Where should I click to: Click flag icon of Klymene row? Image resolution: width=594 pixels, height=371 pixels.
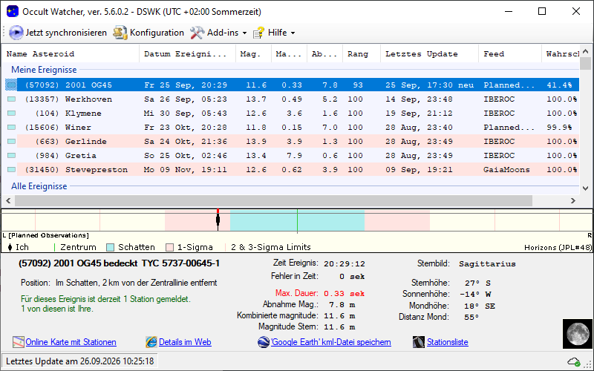[x=11, y=114]
